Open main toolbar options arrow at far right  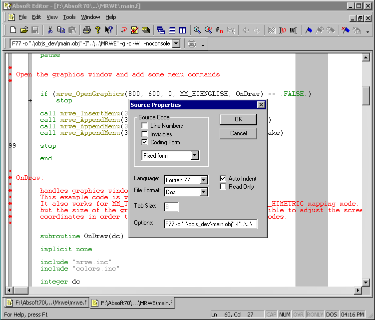pos(368,32)
